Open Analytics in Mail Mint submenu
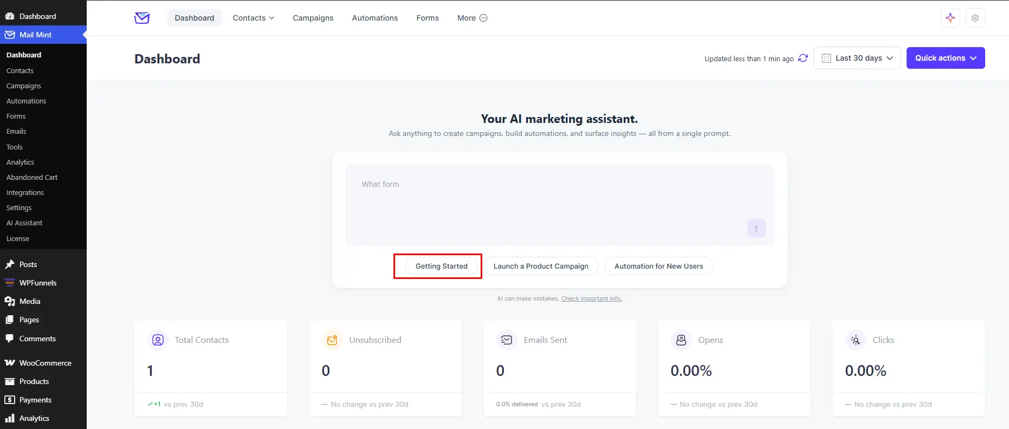Screen dimensions: 1009x429 coord(21,162)
